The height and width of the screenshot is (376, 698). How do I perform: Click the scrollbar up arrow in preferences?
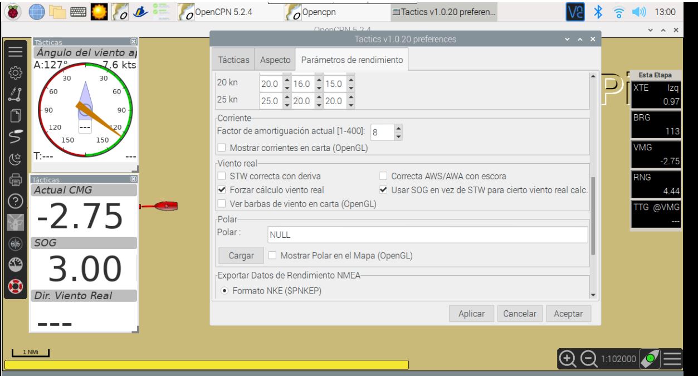593,76
